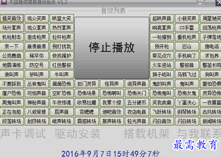Click the 崩溃崩溃 button
Image resolution: width=221 pixels, height=157 pixels.
point(37,46)
